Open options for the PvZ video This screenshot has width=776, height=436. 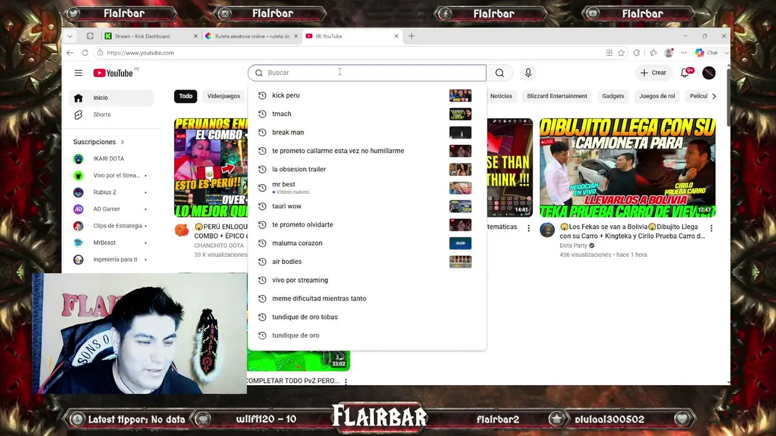(x=346, y=381)
